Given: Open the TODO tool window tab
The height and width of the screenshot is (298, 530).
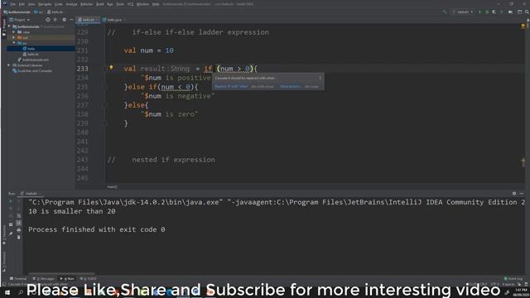Looking at the screenshot, I should 89,279.
